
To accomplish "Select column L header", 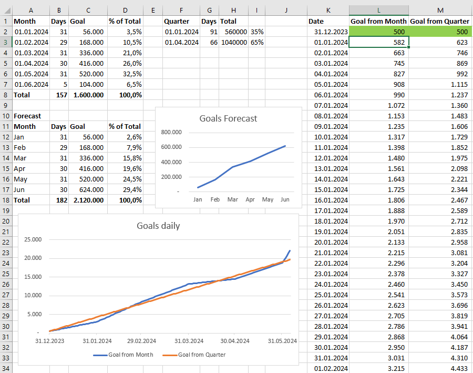I will [379, 11].
